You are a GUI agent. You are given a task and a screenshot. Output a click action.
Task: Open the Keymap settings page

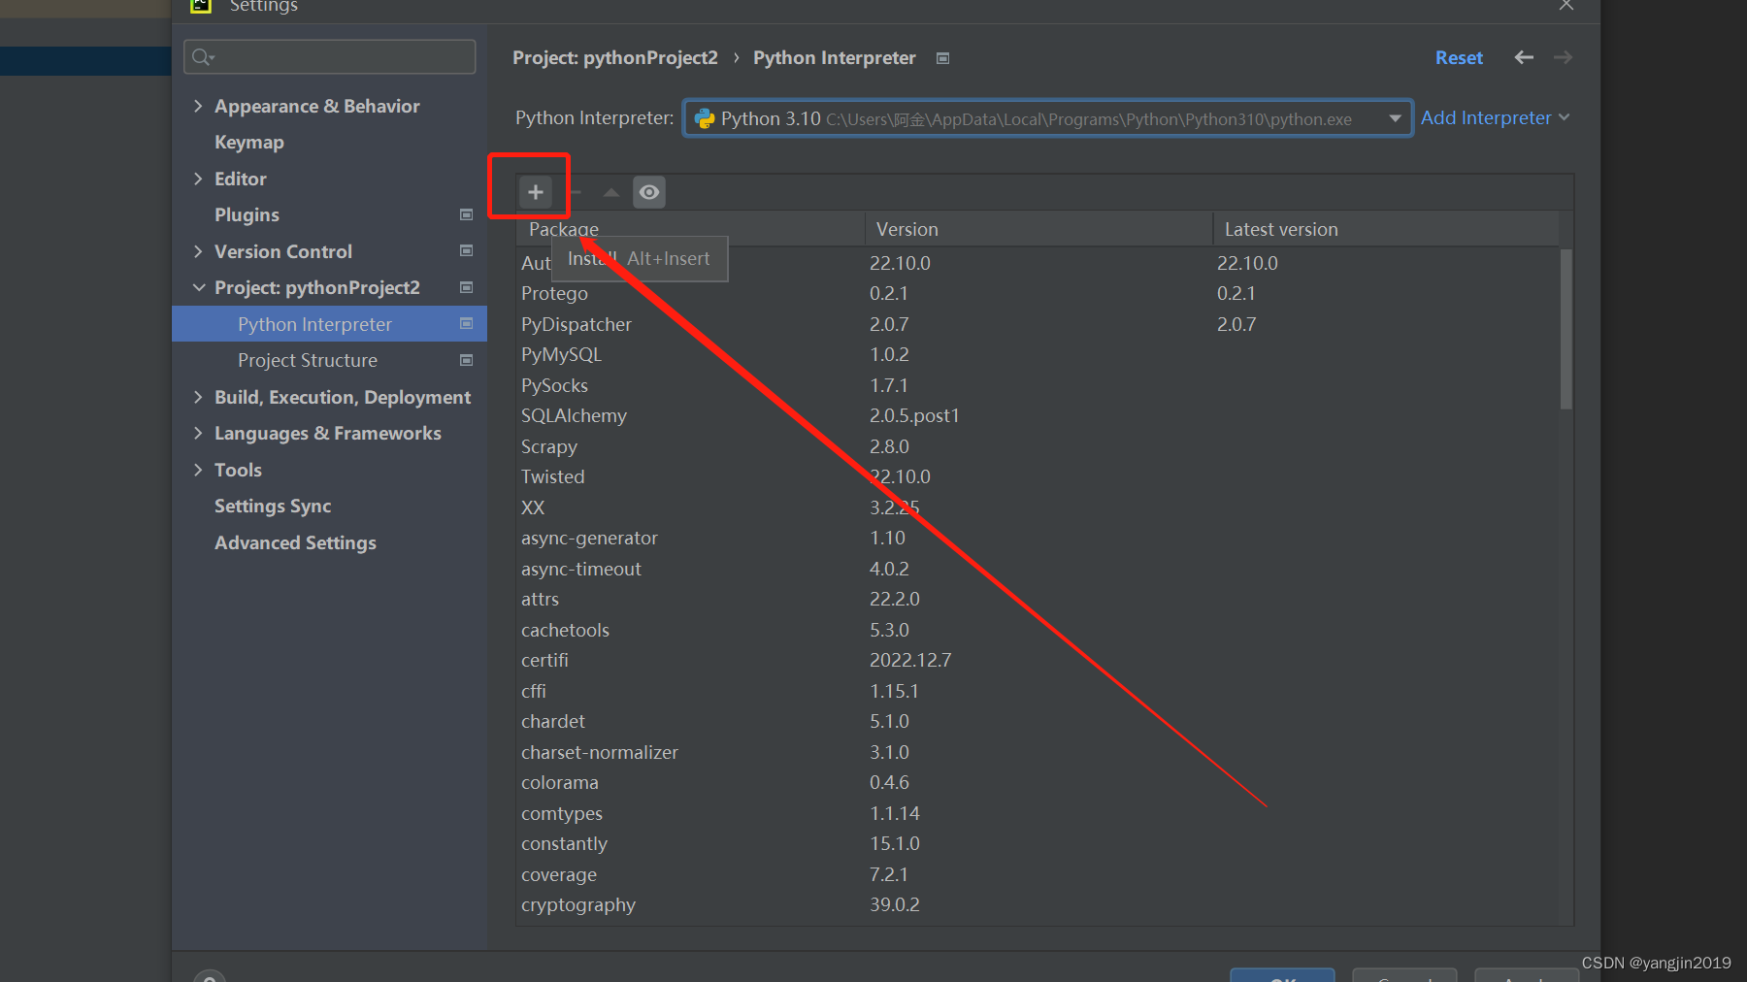pyautogui.click(x=249, y=142)
